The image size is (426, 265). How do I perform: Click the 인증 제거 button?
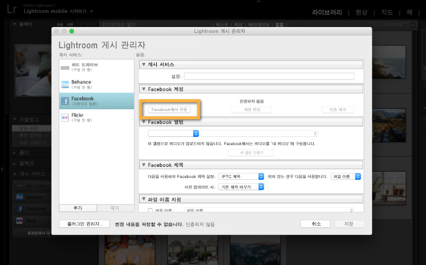coord(338,109)
